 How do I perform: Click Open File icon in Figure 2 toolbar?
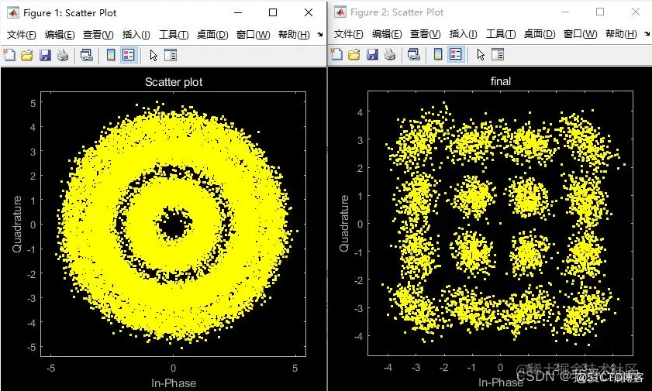(354, 54)
